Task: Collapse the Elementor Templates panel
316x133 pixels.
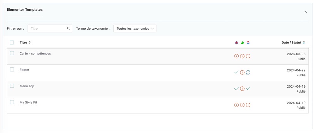Action: pyautogui.click(x=305, y=12)
